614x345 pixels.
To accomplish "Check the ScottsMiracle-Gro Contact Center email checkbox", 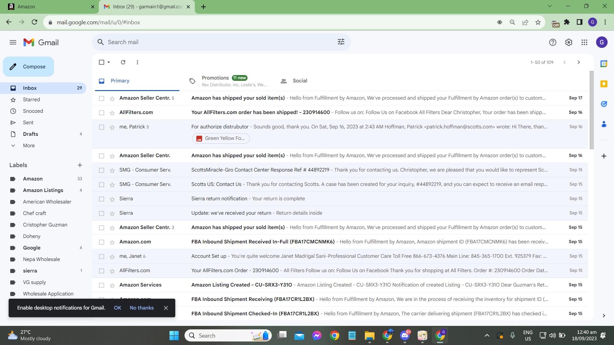I will (x=101, y=170).
